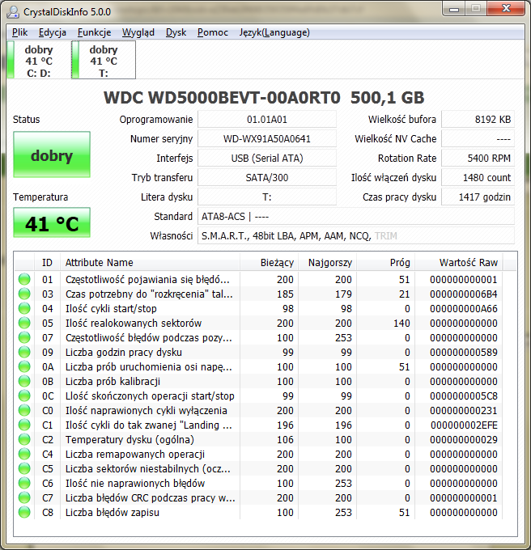Open the Funkcje menu

coord(94,32)
